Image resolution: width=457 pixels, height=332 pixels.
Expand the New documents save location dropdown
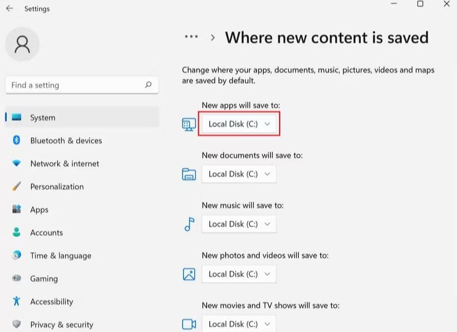[x=239, y=174]
